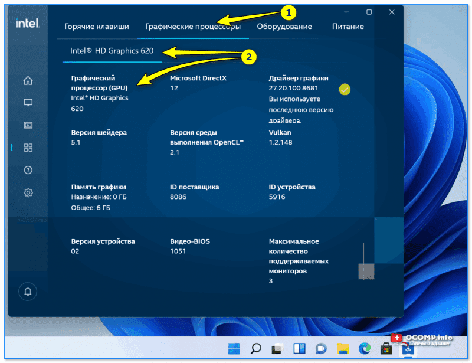Launch Microsoft Edge from the taskbar
The width and height of the screenshot is (472, 363).
coord(365,349)
